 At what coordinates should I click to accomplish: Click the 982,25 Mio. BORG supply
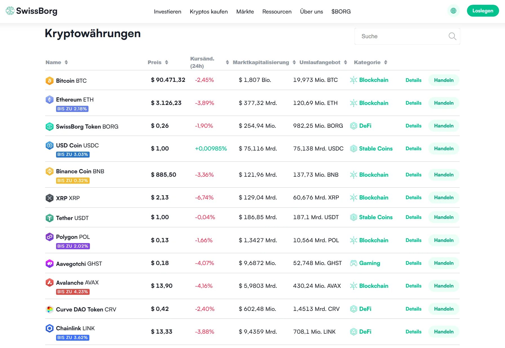[x=318, y=126]
